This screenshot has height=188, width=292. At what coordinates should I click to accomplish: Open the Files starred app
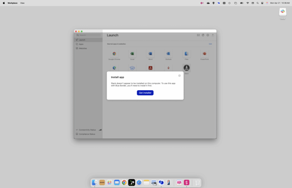(x=186, y=54)
